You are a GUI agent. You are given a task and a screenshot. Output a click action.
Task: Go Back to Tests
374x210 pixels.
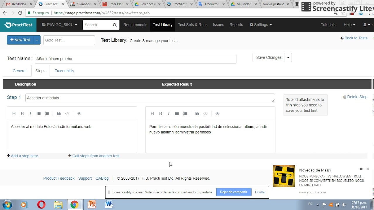[354, 38]
